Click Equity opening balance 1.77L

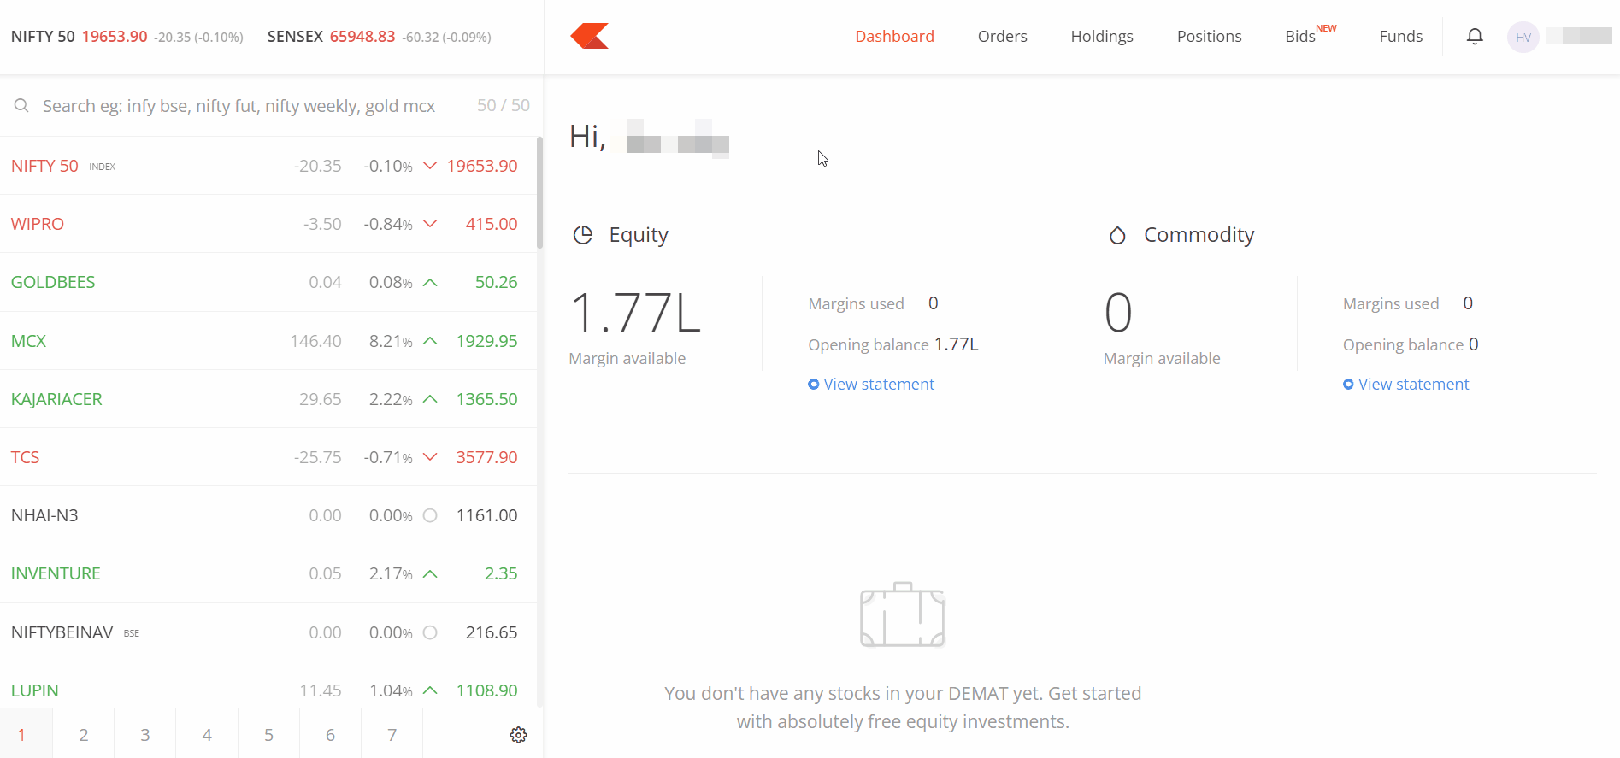pyautogui.click(x=956, y=344)
